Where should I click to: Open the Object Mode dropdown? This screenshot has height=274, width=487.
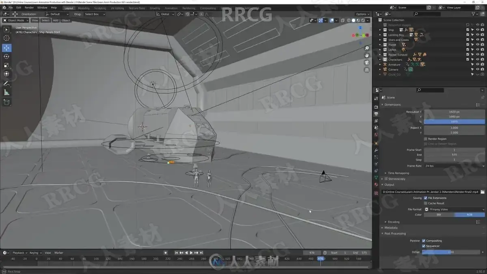[x=16, y=20]
